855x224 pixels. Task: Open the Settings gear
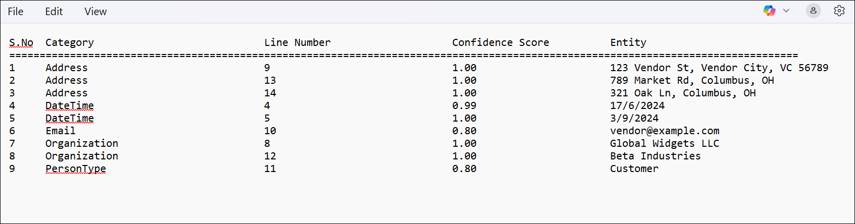click(x=839, y=11)
